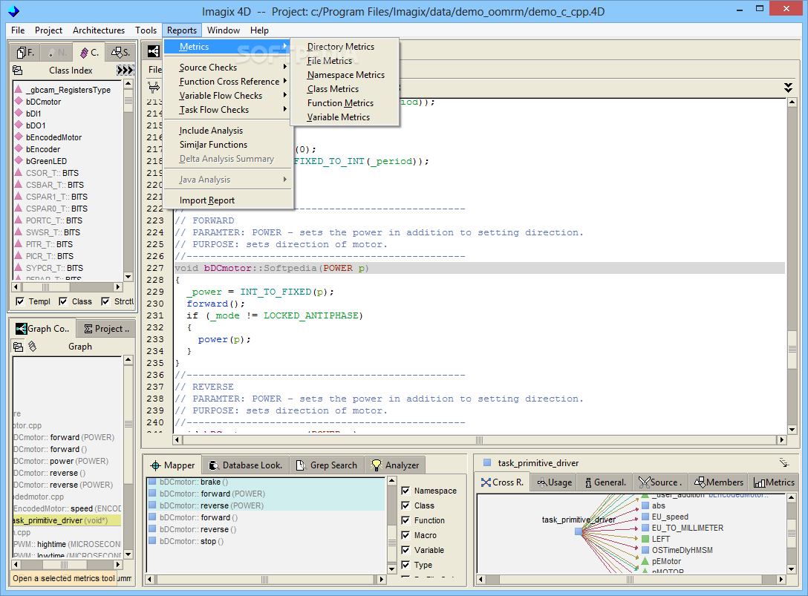Open the Metrics submenu entry

pyautogui.click(x=228, y=46)
